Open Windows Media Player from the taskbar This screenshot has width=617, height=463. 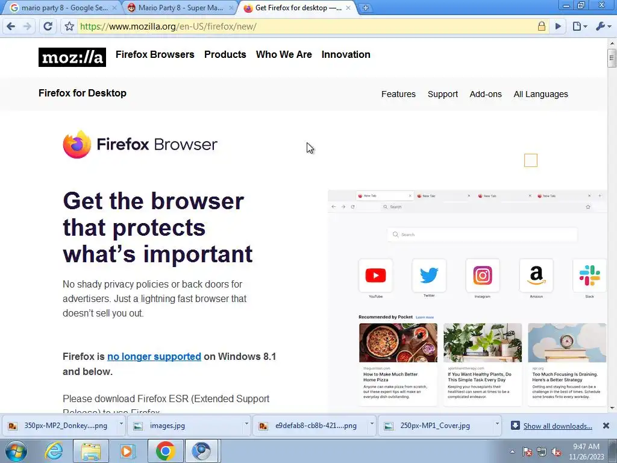pyautogui.click(x=127, y=451)
